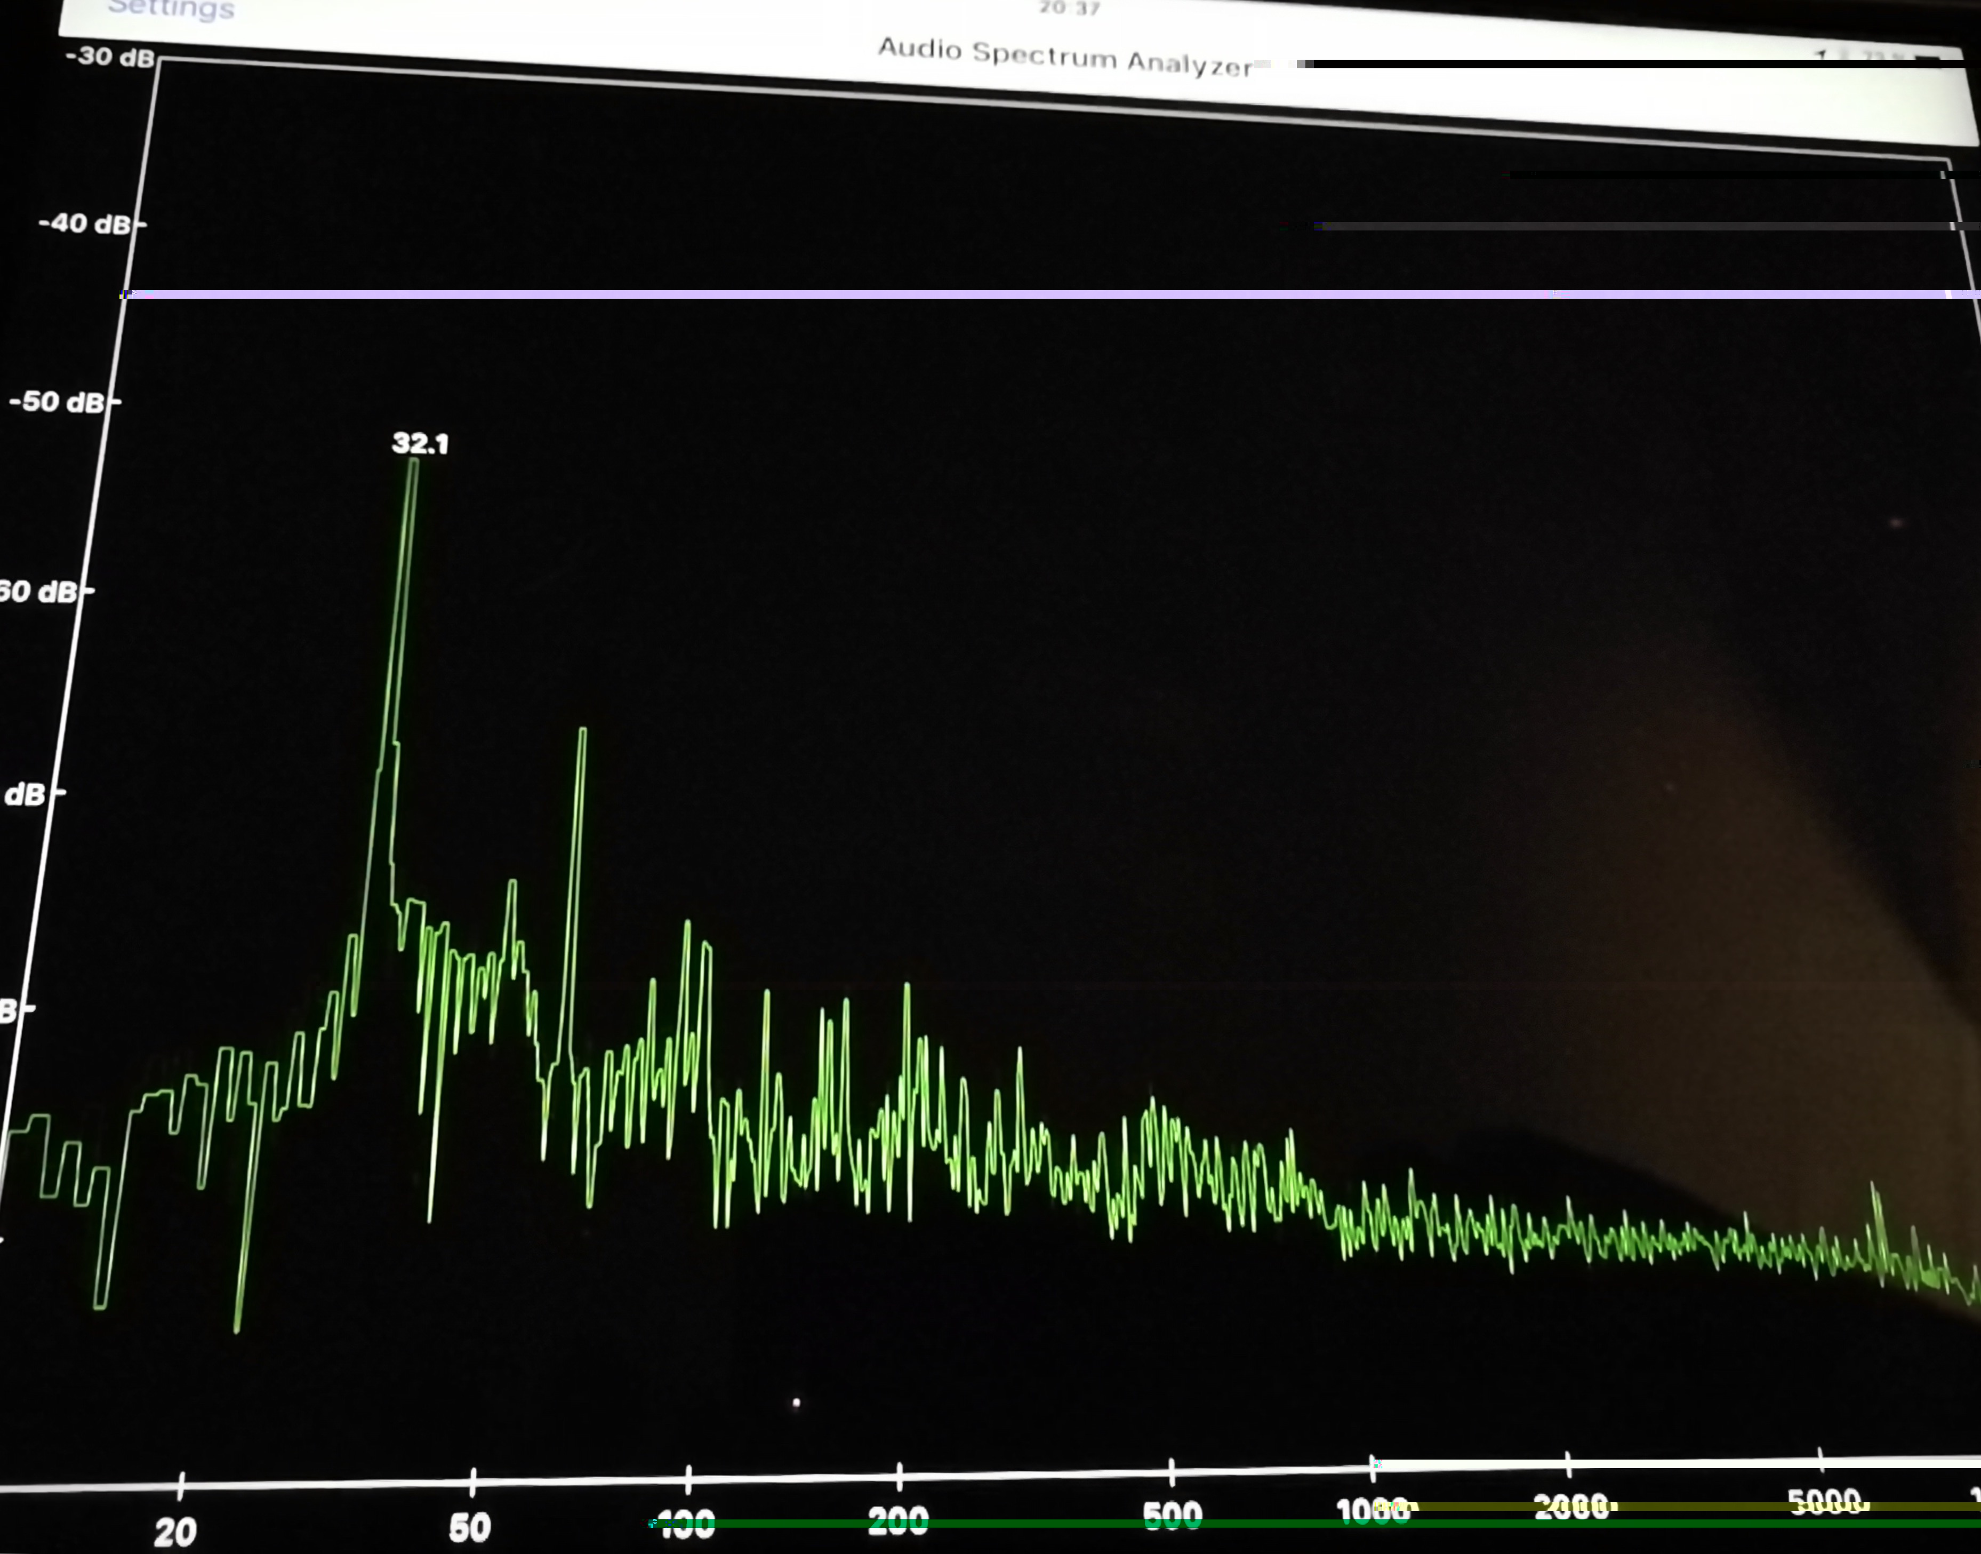
Task: Click the purple horizontal threshold line
Action: click(1000, 294)
